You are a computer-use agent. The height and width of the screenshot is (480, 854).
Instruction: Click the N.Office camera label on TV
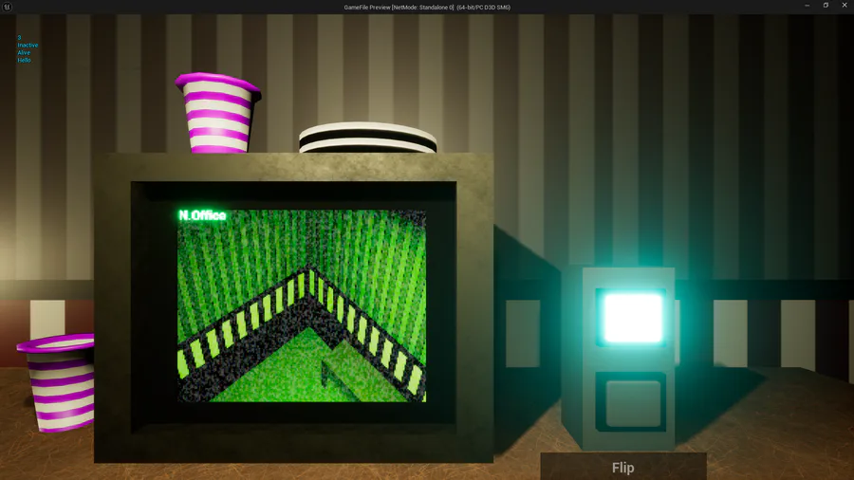(x=203, y=215)
